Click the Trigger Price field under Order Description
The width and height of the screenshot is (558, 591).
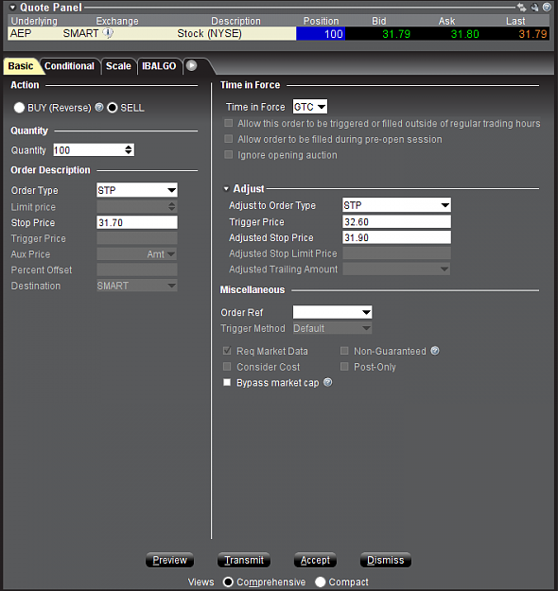point(137,238)
